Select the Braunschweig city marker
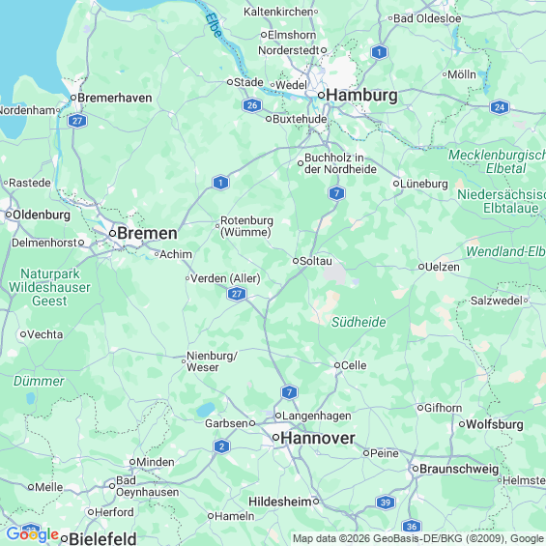 coord(416,469)
